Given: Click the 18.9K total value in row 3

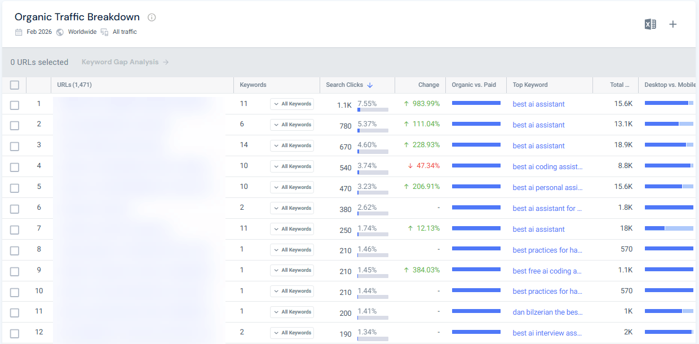Looking at the screenshot, I should click(623, 145).
